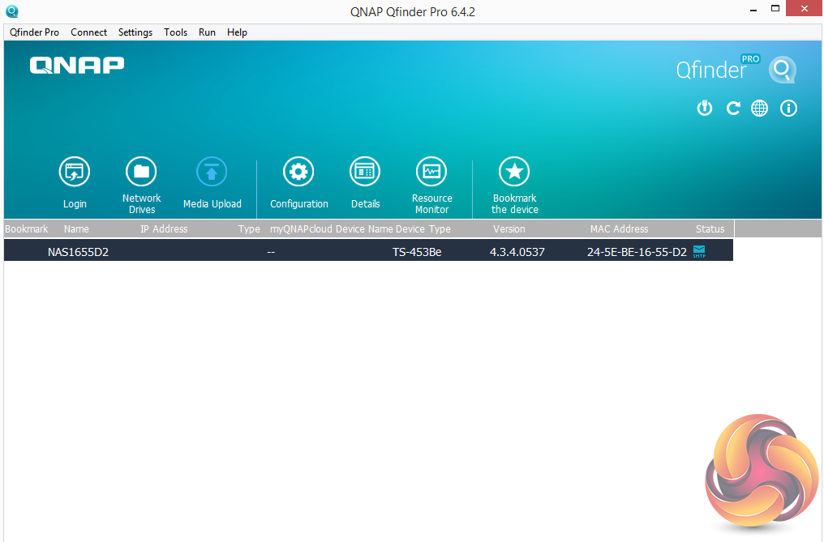Refresh the device list

pyautogui.click(x=733, y=109)
